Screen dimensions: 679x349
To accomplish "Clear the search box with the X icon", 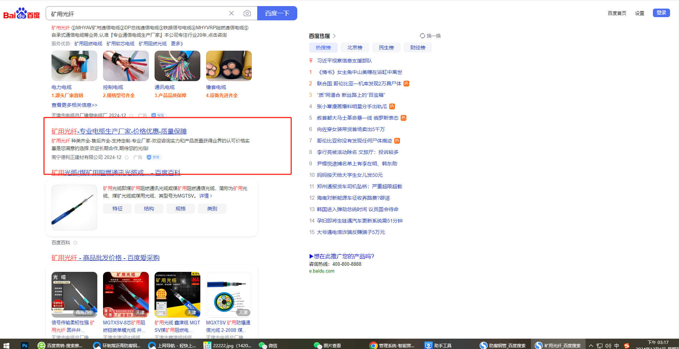I will [x=231, y=13].
